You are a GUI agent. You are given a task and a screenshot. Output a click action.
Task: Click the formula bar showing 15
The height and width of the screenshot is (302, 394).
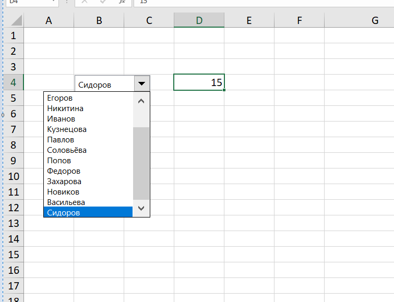click(264, 3)
